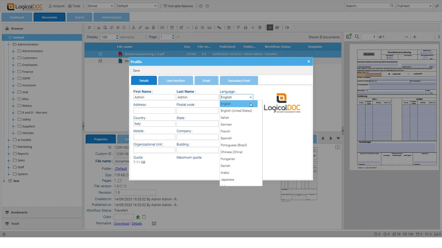Send the selected document by email
The width and height of the screenshot is (442, 248).
click(x=162, y=28)
